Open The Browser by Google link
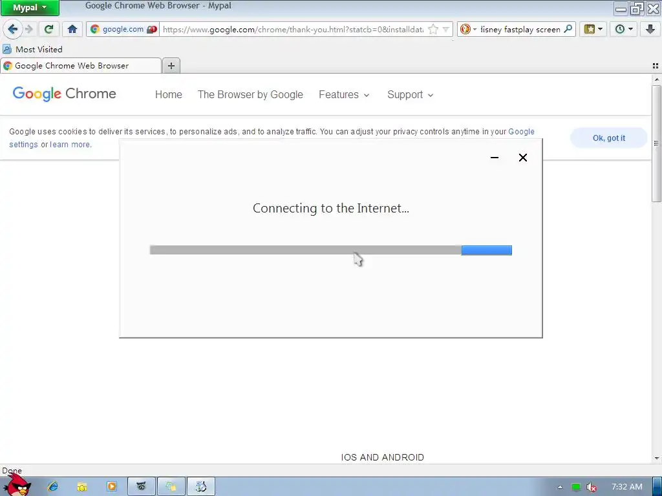This screenshot has width=662, height=496. [x=250, y=94]
